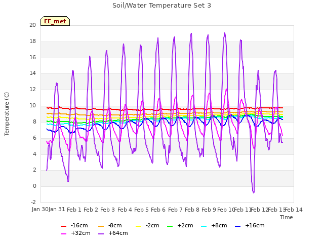
Task: Click the 20 y-axis tick label
Action: [32, 25]
